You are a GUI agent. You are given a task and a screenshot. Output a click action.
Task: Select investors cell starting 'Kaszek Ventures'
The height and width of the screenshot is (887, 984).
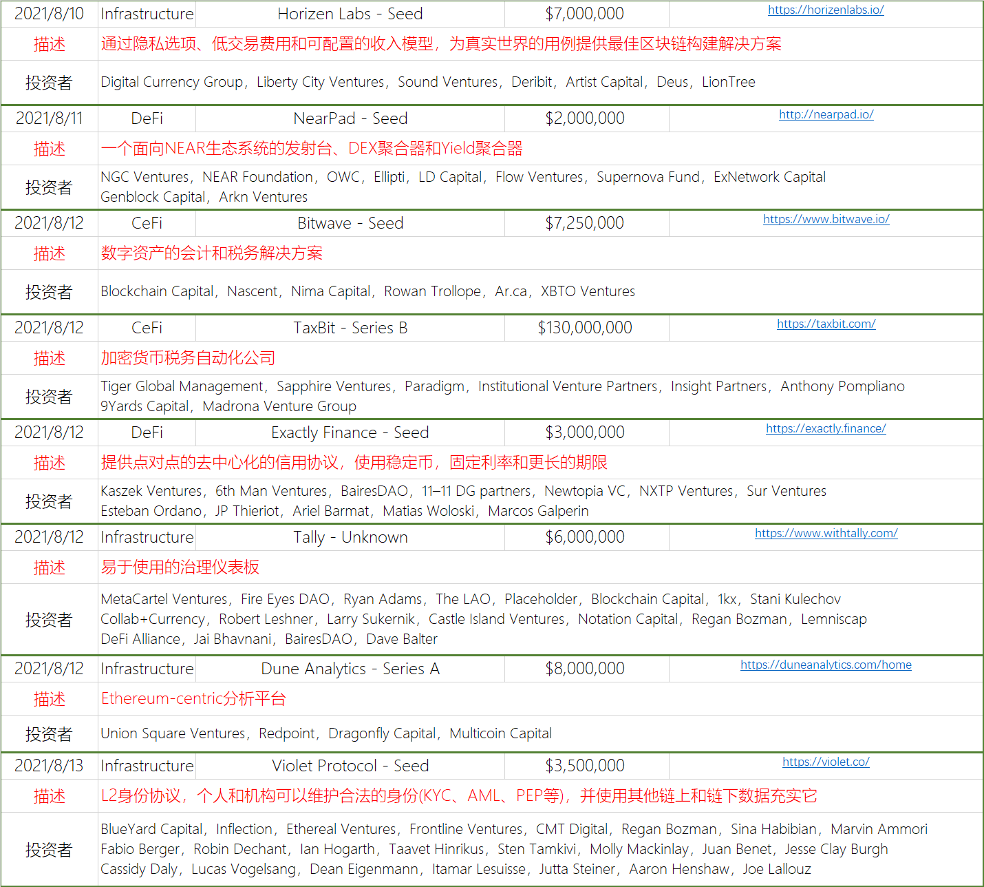coord(540,501)
